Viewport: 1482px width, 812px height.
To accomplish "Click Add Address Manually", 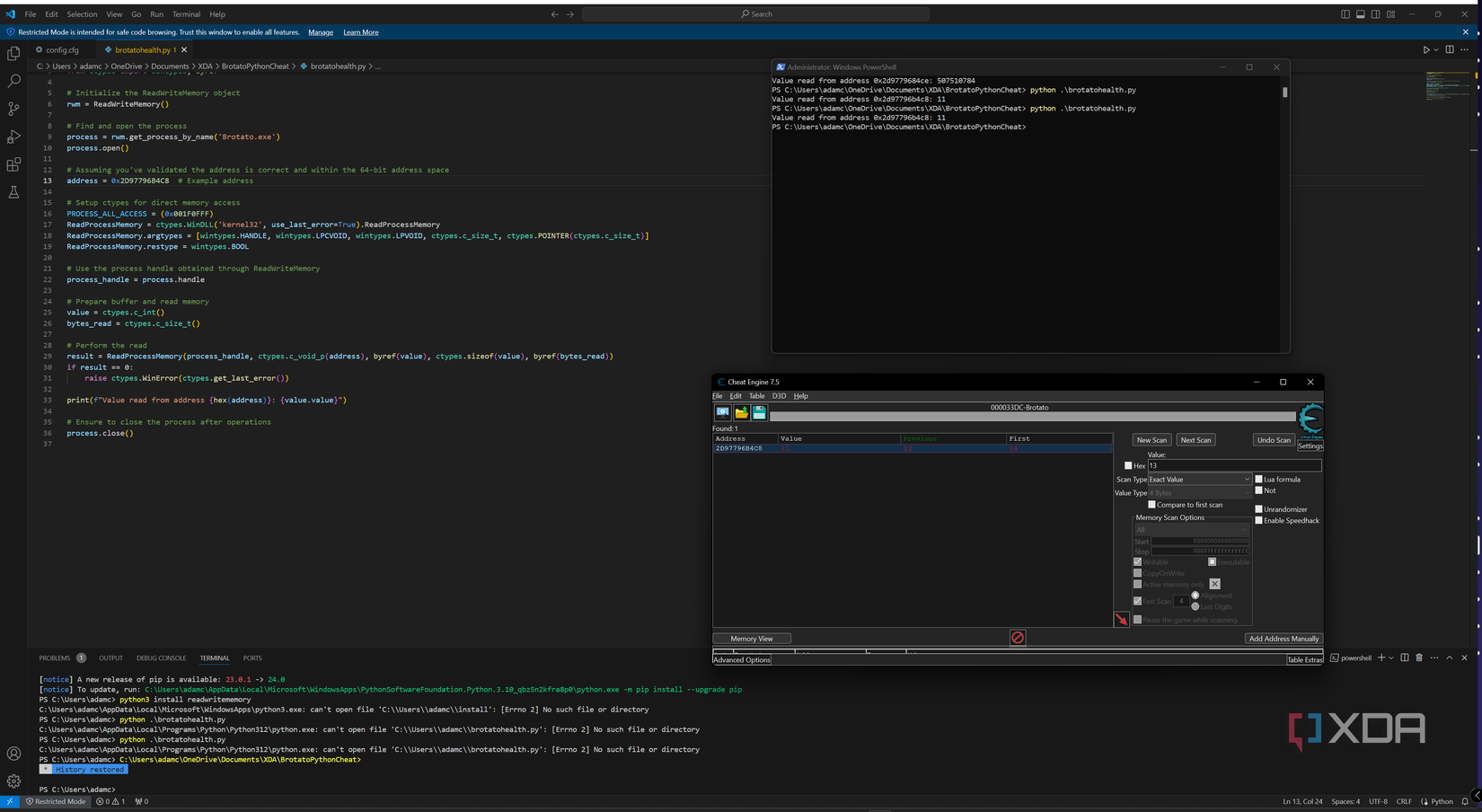I will 1284,638.
